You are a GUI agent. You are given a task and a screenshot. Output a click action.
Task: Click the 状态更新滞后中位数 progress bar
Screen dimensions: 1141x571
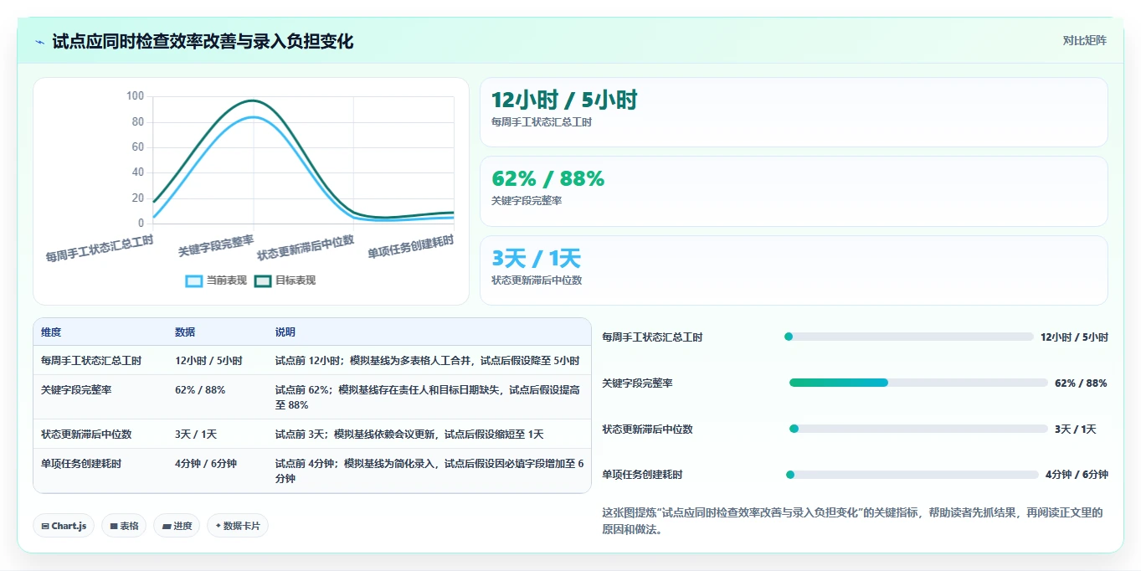pyautogui.click(x=918, y=429)
